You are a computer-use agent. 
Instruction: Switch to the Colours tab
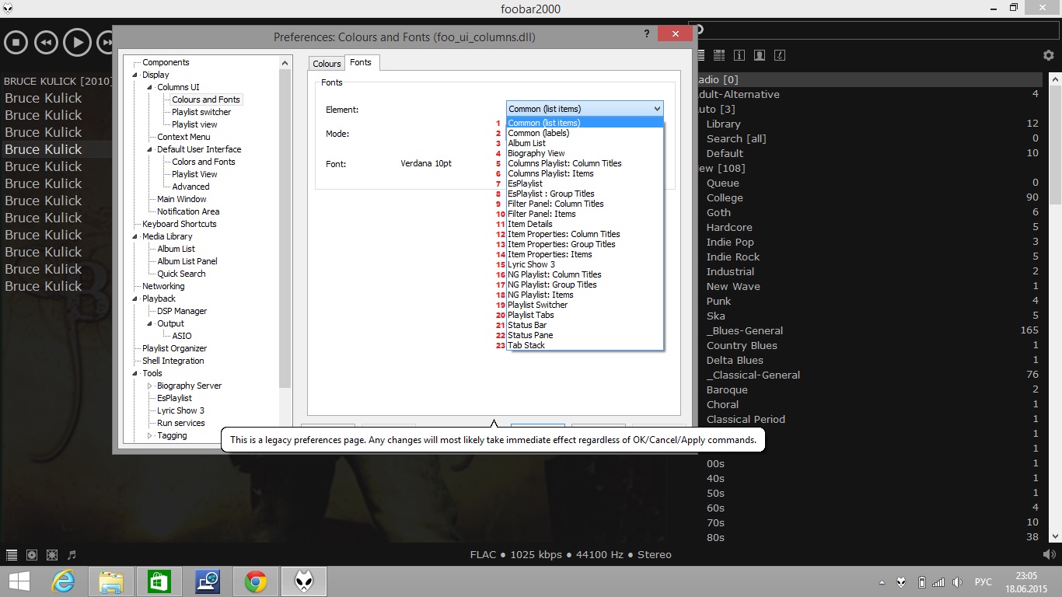click(327, 64)
